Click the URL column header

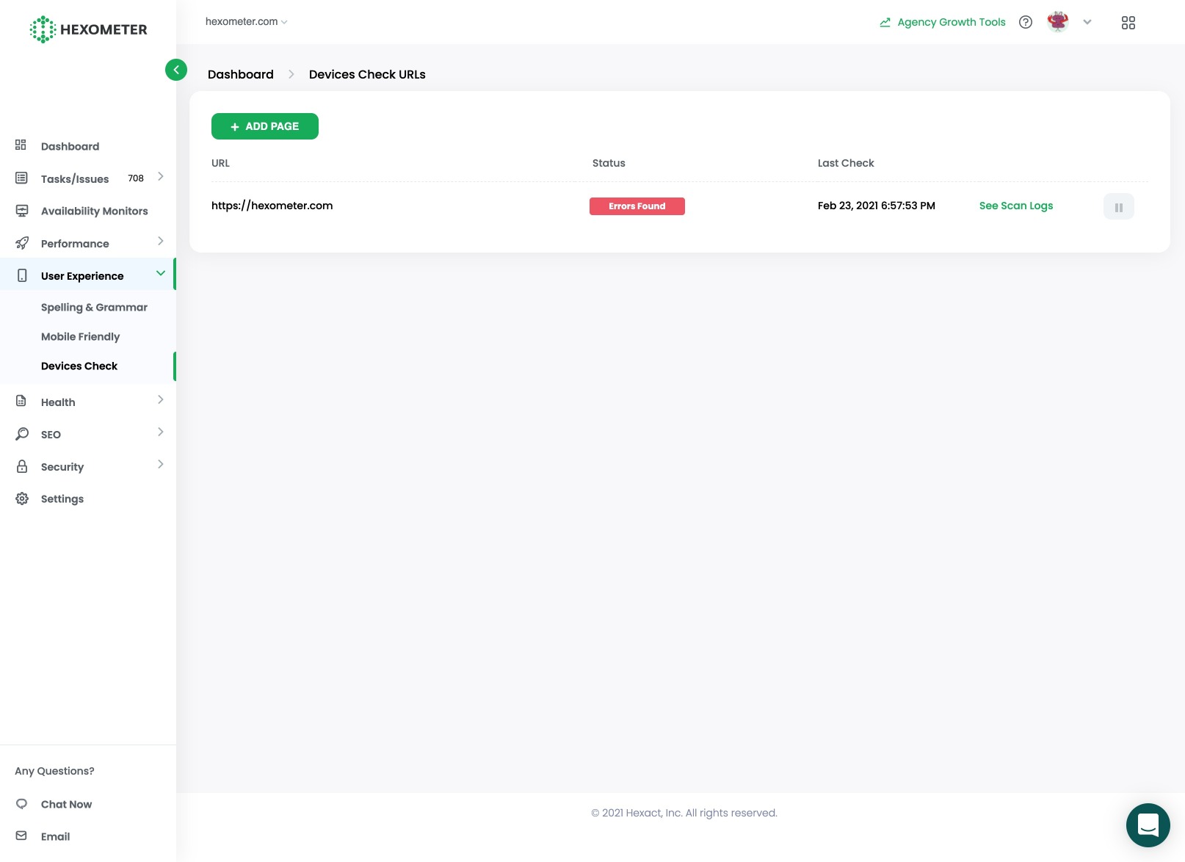pyautogui.click(x=220, y=163)
